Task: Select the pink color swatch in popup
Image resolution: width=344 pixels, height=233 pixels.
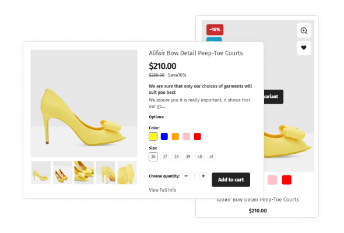Action: (186, 136)
